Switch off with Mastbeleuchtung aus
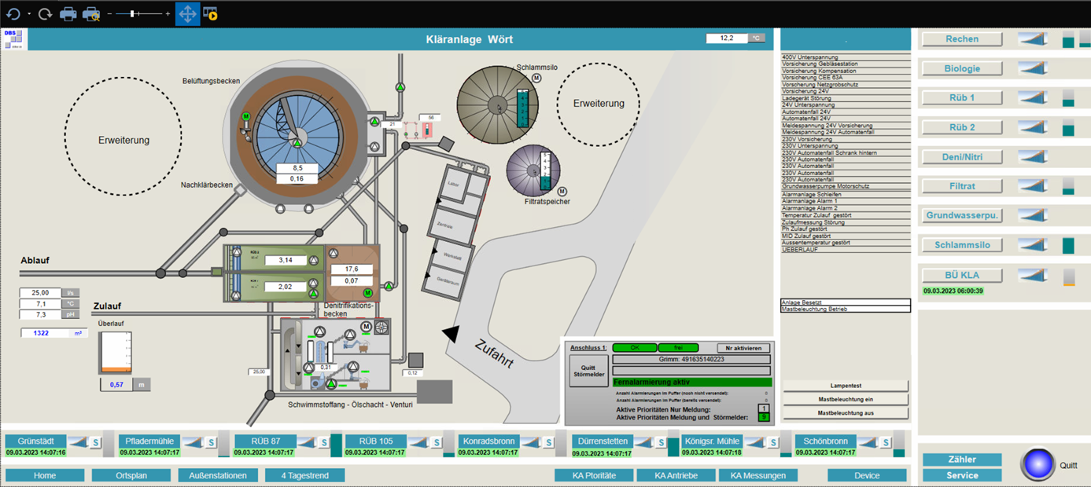This screenshot has width=1091, height=487. 845,412
